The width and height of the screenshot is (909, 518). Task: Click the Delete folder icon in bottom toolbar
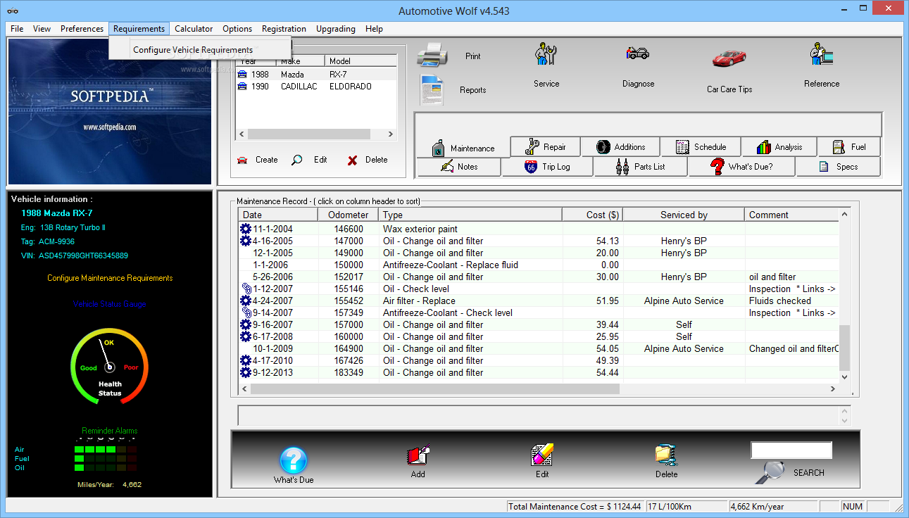point(666,455)
